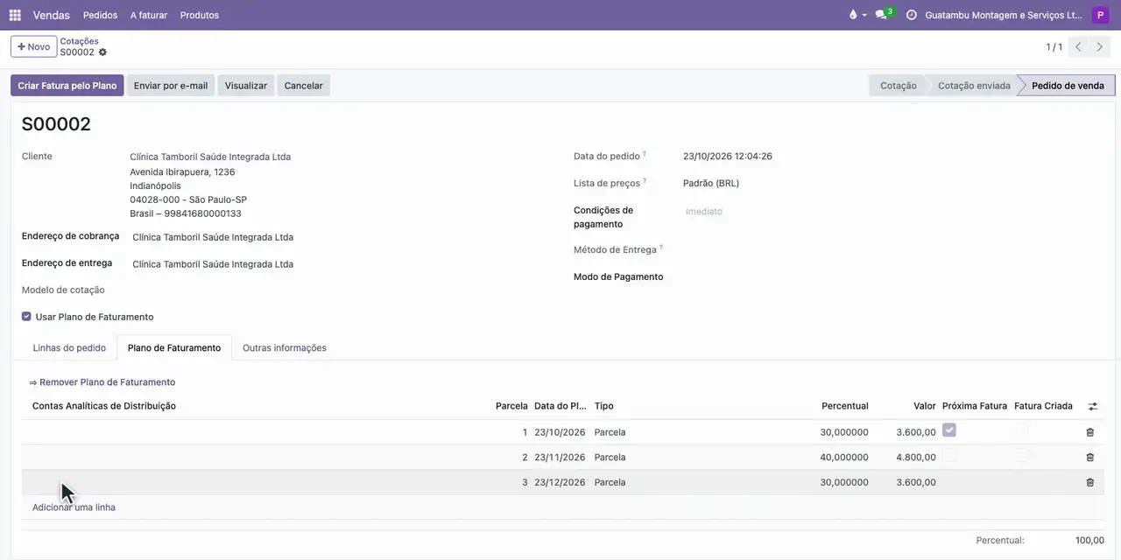This screenshot has height=560, width=1121.
Task: Open the conversations icon with badge 3
Action: click(883, 15)
